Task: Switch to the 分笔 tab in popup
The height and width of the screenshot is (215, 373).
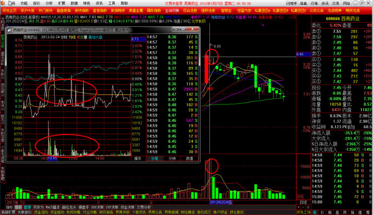Action: click(x=155, y=158)
